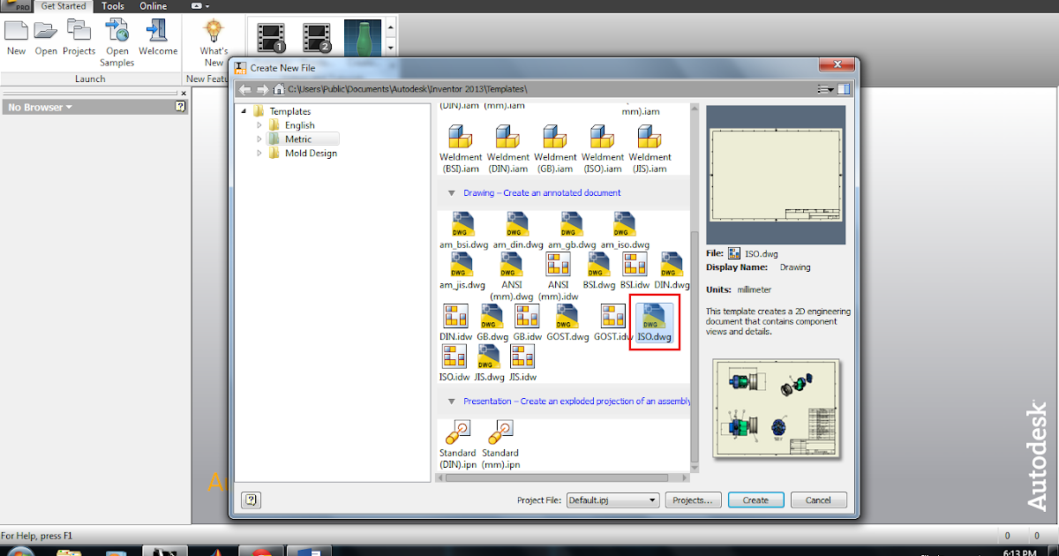Collapse the Presentation section header
Viewport: 1059px width, 556px height.
[x=453, y=401]
